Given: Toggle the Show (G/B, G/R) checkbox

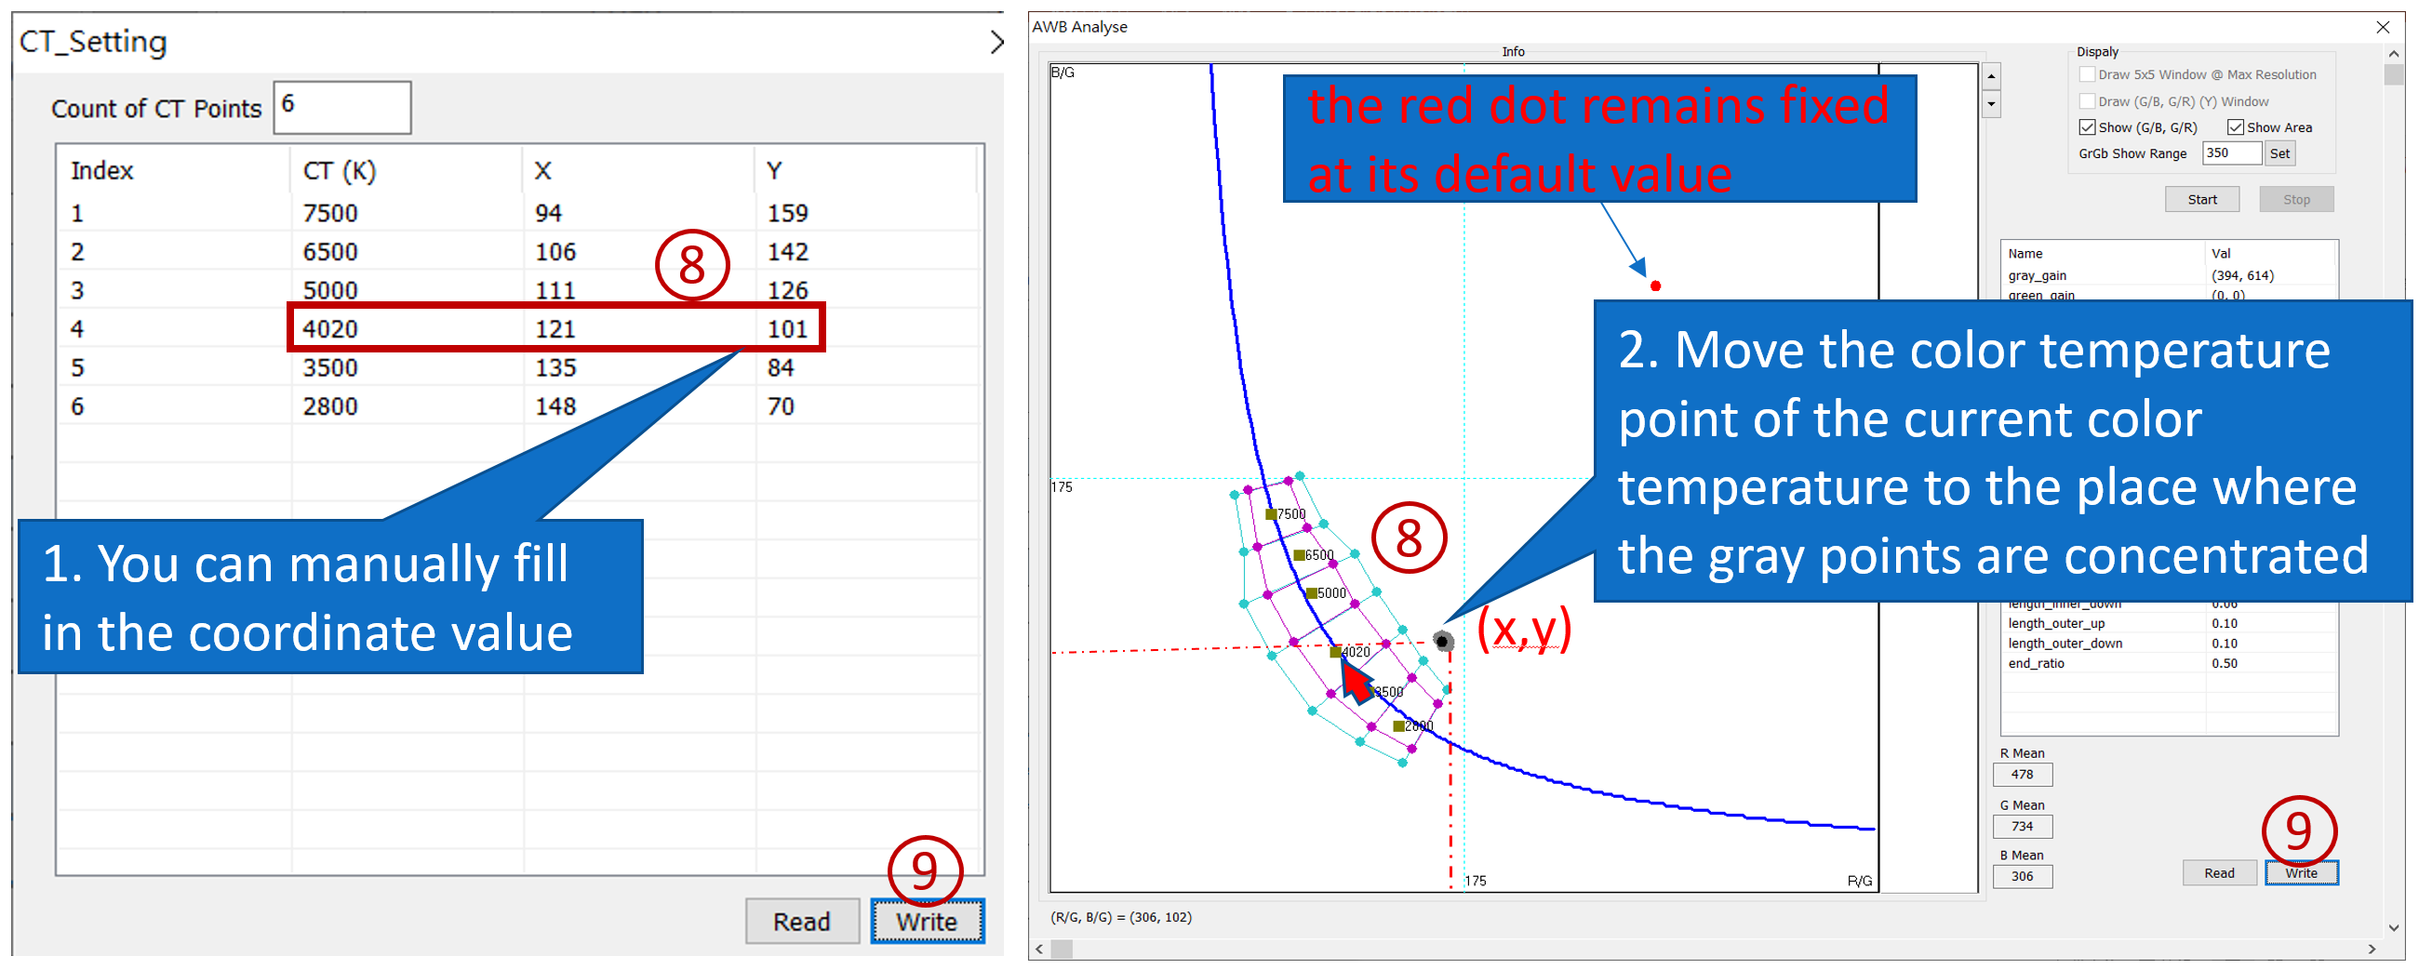Looking at the screenshot, I should pos(2087,127).
